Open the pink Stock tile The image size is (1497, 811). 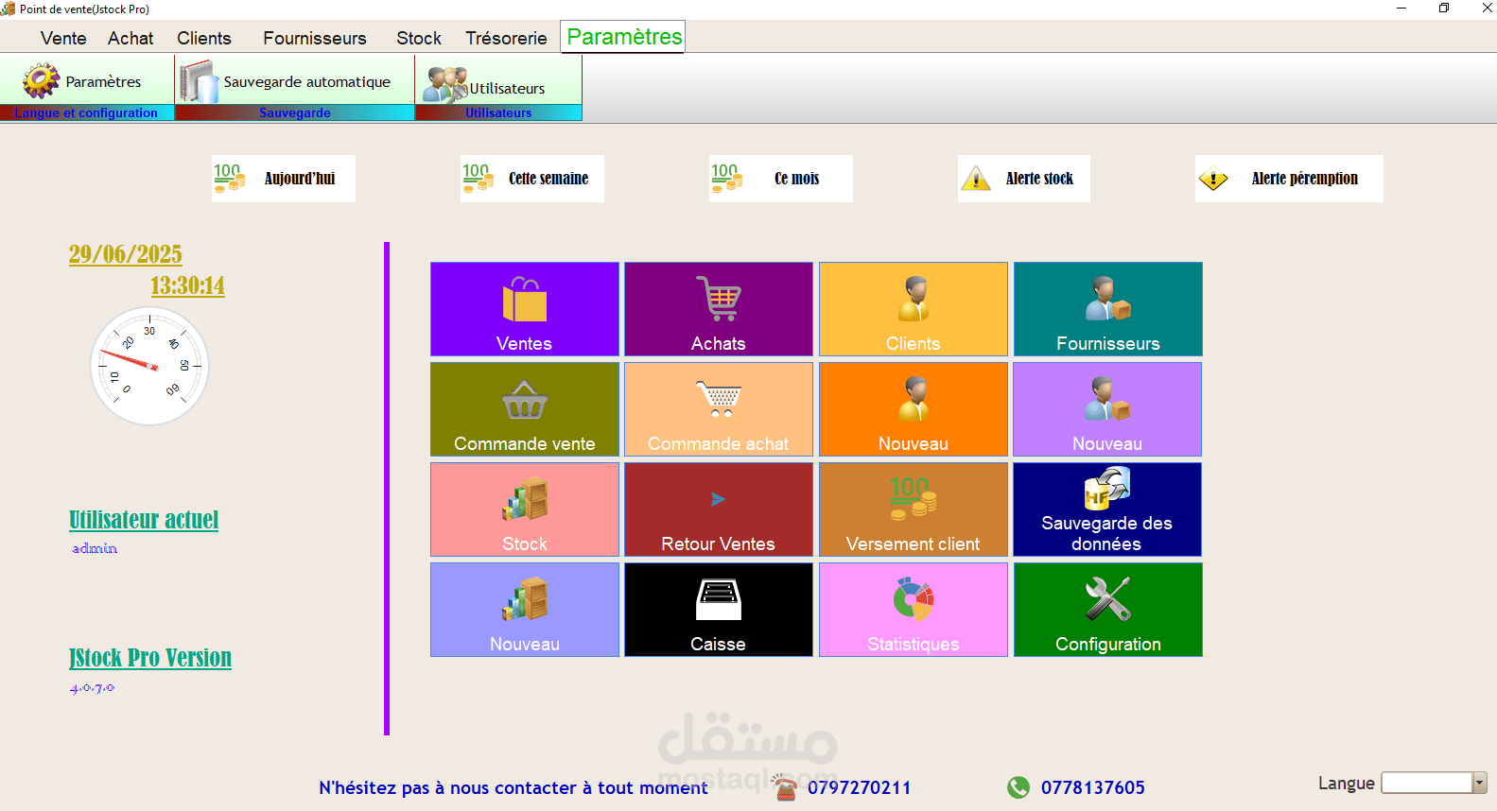[525, 509]
